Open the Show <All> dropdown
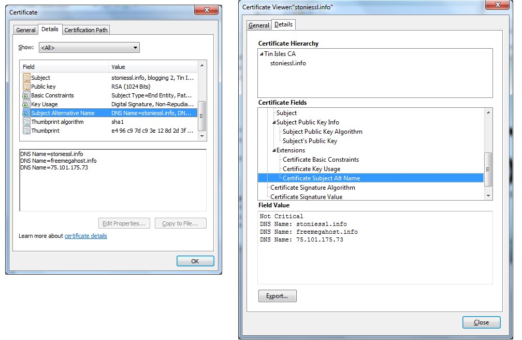The image size is (522, 340). click(89, 48)
